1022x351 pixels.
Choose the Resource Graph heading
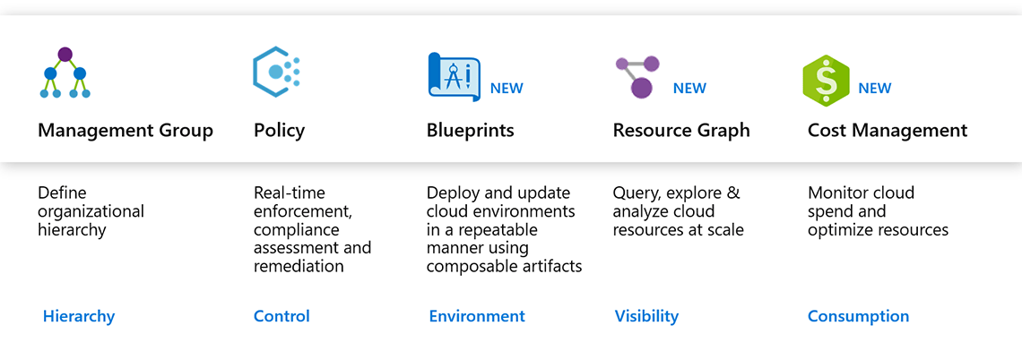(x=681, y=131)
